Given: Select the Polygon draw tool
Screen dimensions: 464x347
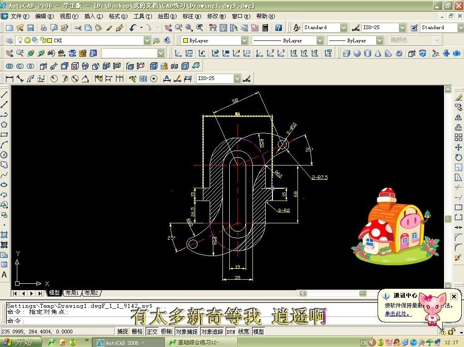Looking at the screenshot, I should click(x=4, y=125).
